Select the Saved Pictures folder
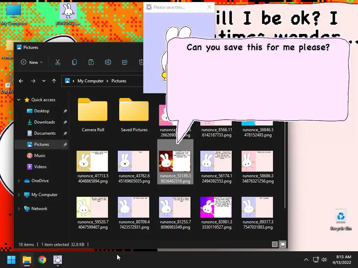This screenshot has width=358, height=268. point(134,114)
